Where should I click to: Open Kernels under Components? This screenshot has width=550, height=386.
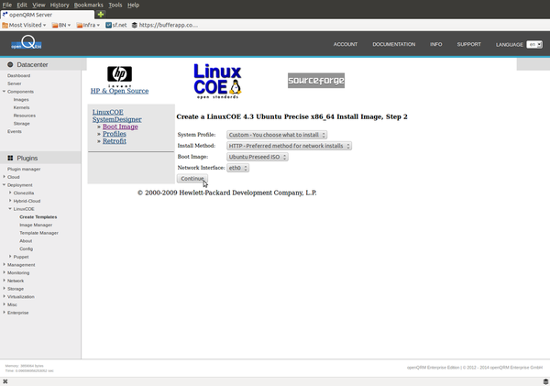pos(21,107)
